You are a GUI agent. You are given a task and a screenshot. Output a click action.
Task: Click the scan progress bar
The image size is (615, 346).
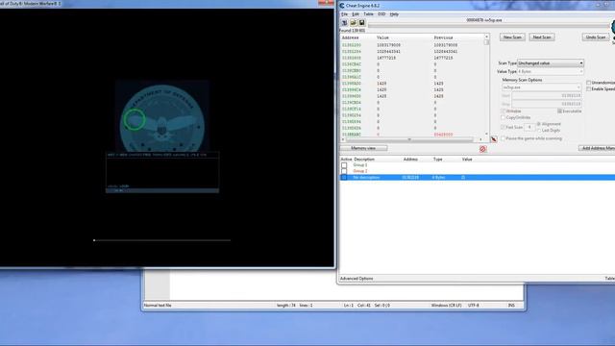[x=488, y=26]
